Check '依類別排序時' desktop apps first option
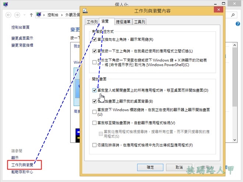 point(95,145)
